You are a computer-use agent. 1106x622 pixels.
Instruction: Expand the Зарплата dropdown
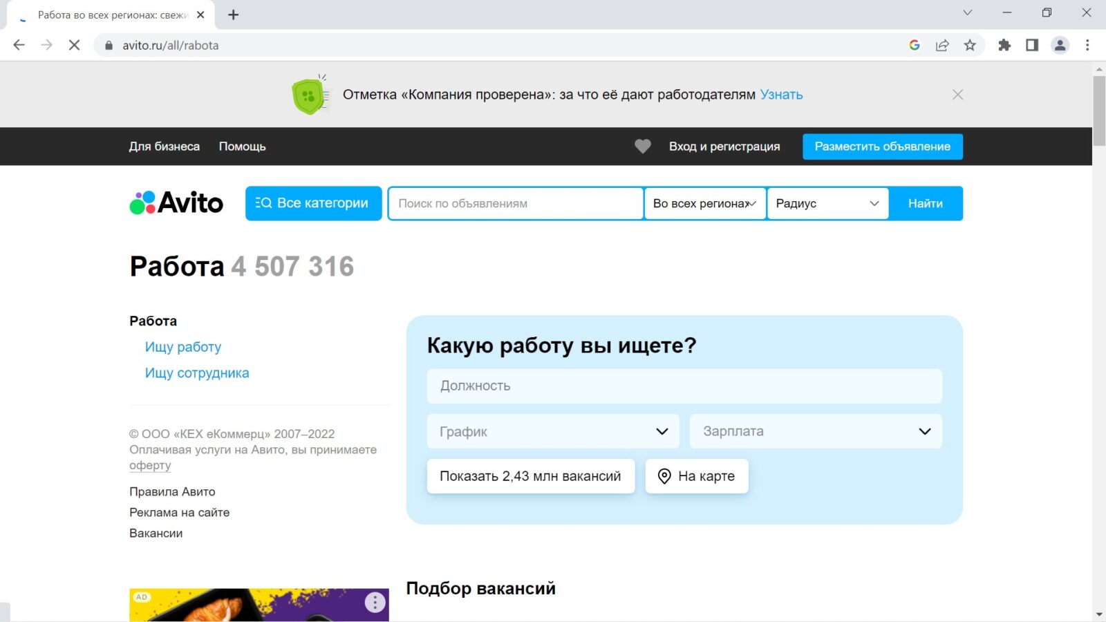(816, 431)
